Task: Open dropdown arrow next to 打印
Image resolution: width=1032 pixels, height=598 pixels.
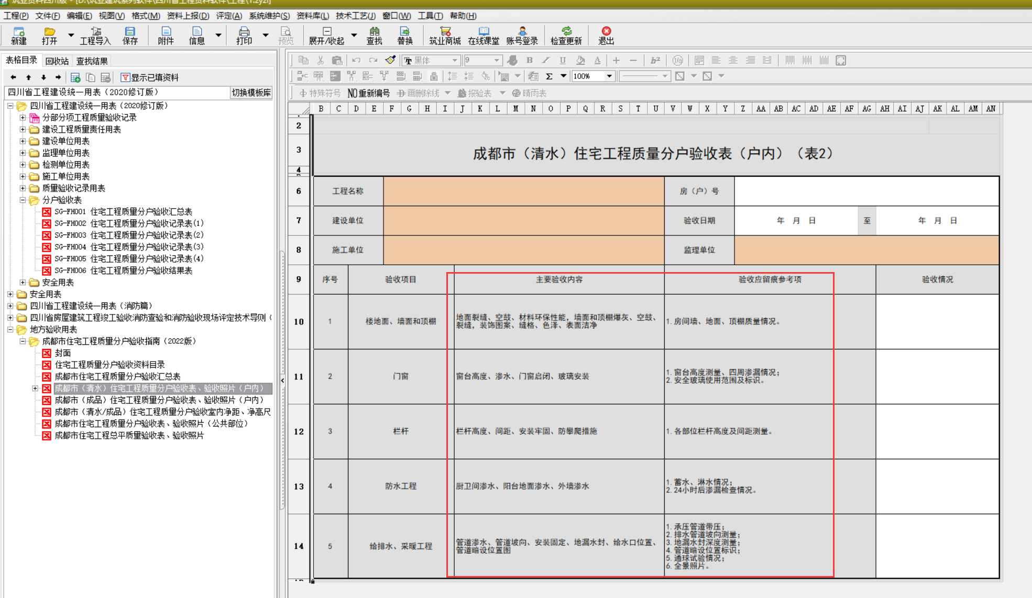Action: 265,35
